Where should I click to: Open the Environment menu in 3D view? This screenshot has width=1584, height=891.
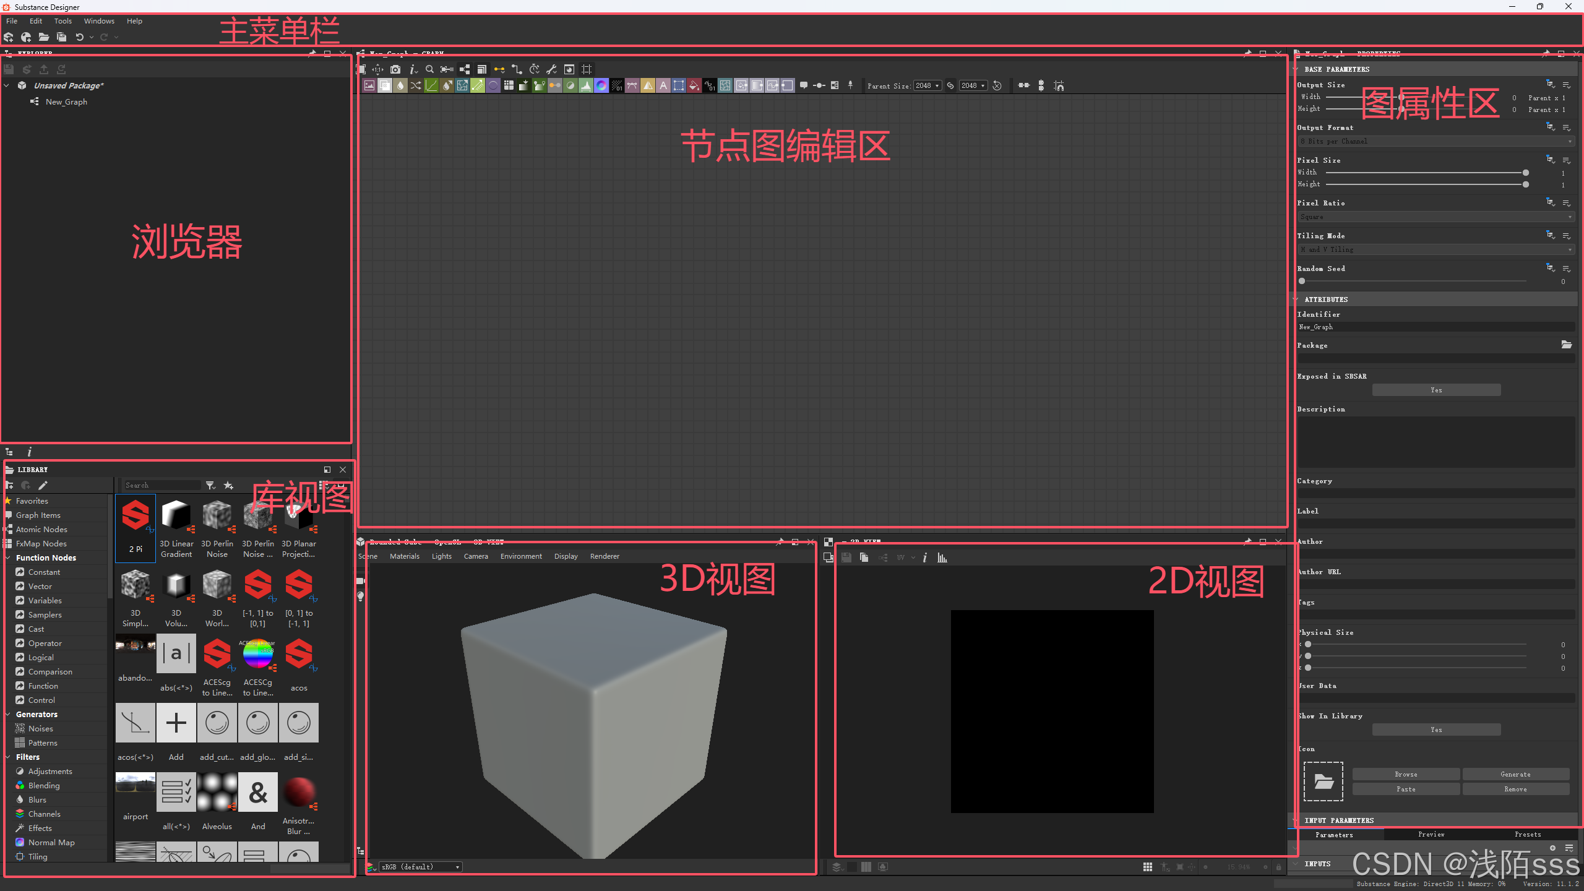click(521, 556)
